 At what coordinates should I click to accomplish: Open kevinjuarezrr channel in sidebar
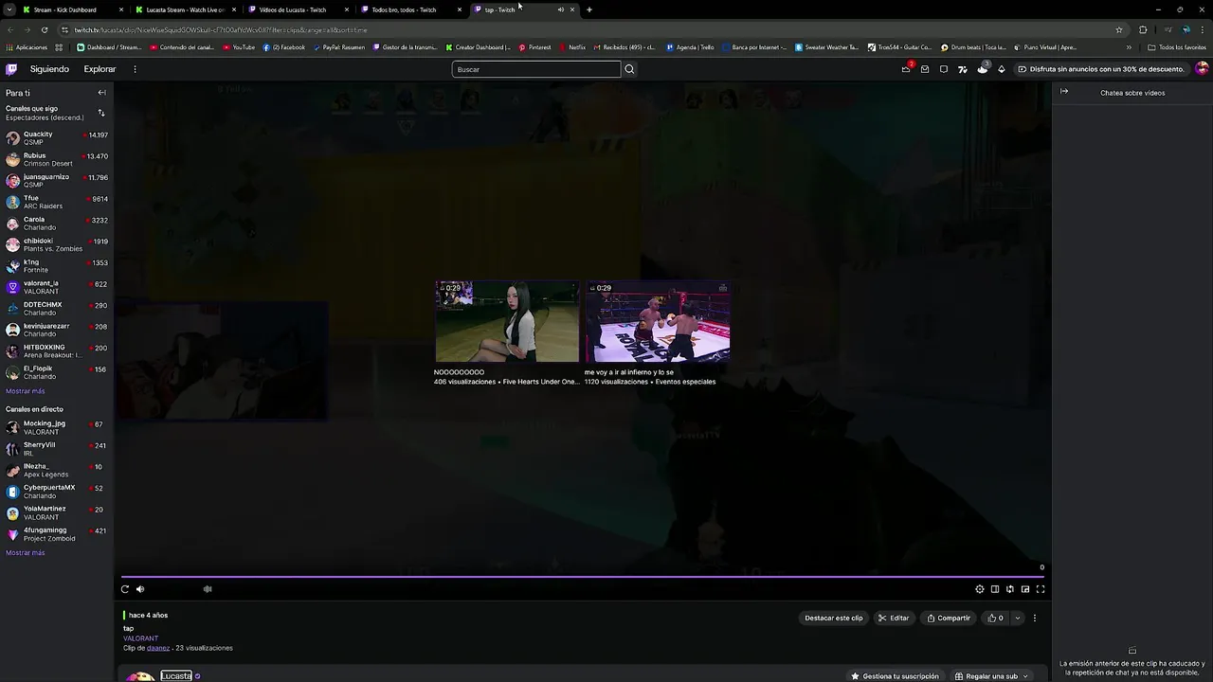click(x=57, y=330)
